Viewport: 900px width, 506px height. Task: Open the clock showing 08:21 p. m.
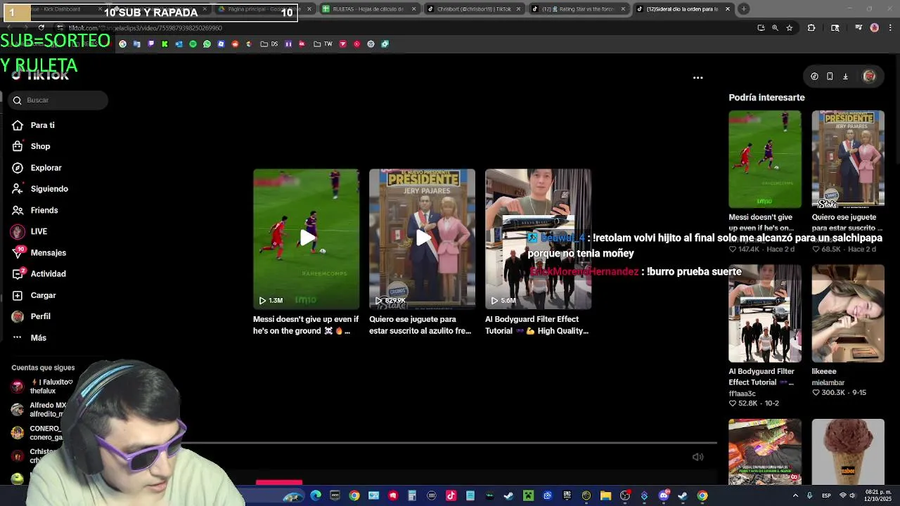pos(879,495)
